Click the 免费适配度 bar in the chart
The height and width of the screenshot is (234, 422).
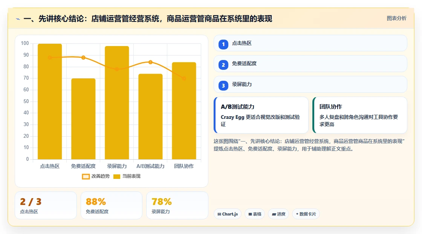click(83, 119)
